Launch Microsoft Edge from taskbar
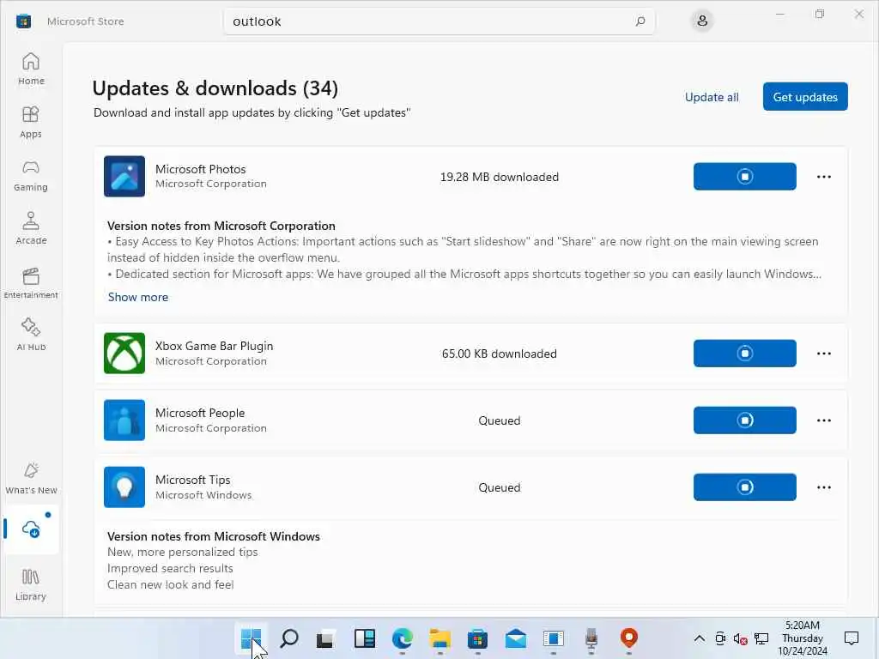The image size is (879, 659). 402,638
